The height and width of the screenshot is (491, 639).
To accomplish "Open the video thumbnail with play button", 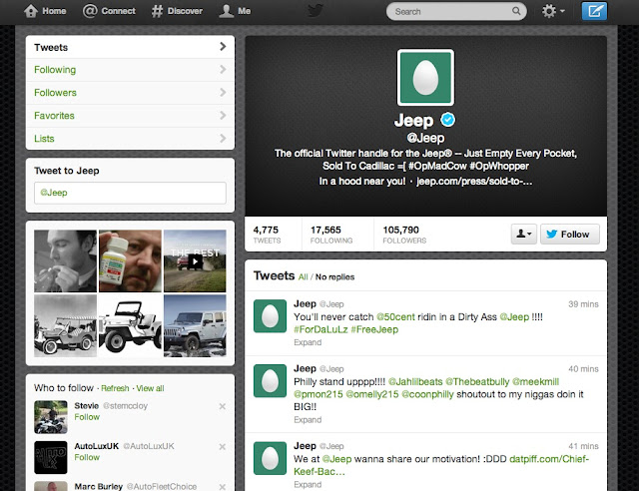I will [x=196, y=260].
